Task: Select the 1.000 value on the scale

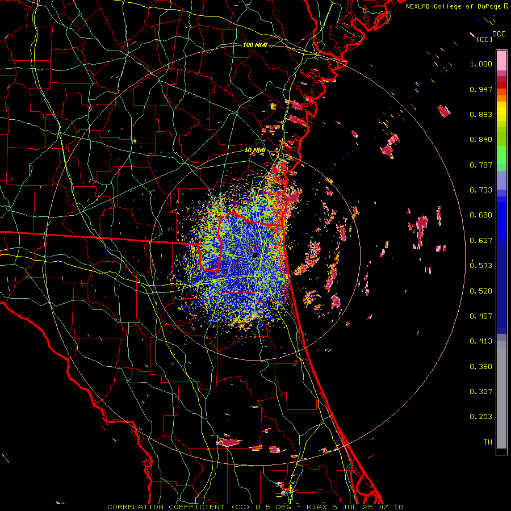Action: (x=481, y=64)
